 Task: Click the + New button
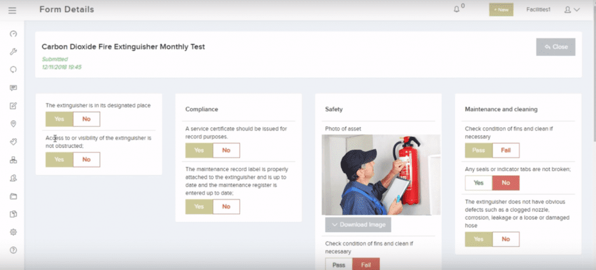[501, 10]
